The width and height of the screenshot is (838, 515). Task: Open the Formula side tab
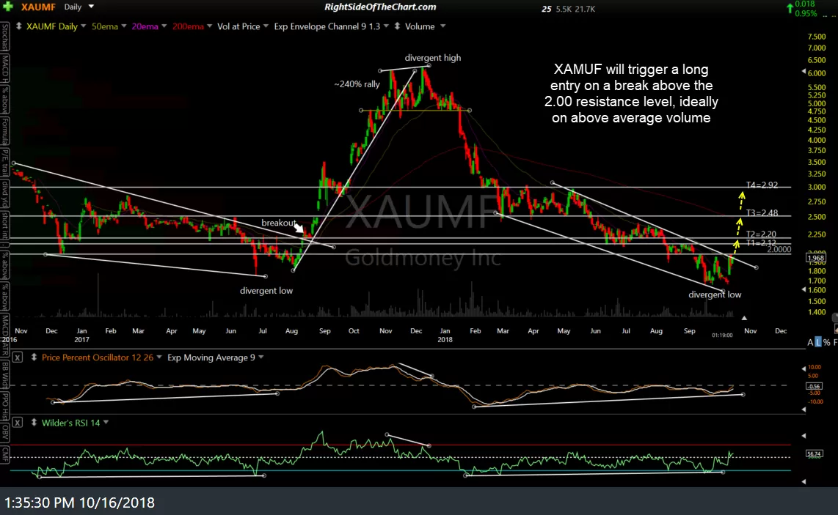point(5,131)
